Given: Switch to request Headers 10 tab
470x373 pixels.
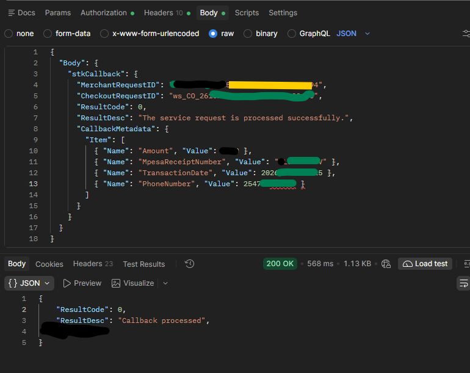Looking at the screenshot, I should [167, 13].
